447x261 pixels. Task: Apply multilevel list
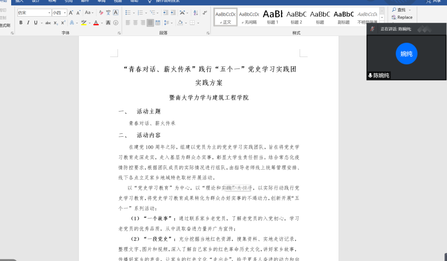(x=152, y=12)
